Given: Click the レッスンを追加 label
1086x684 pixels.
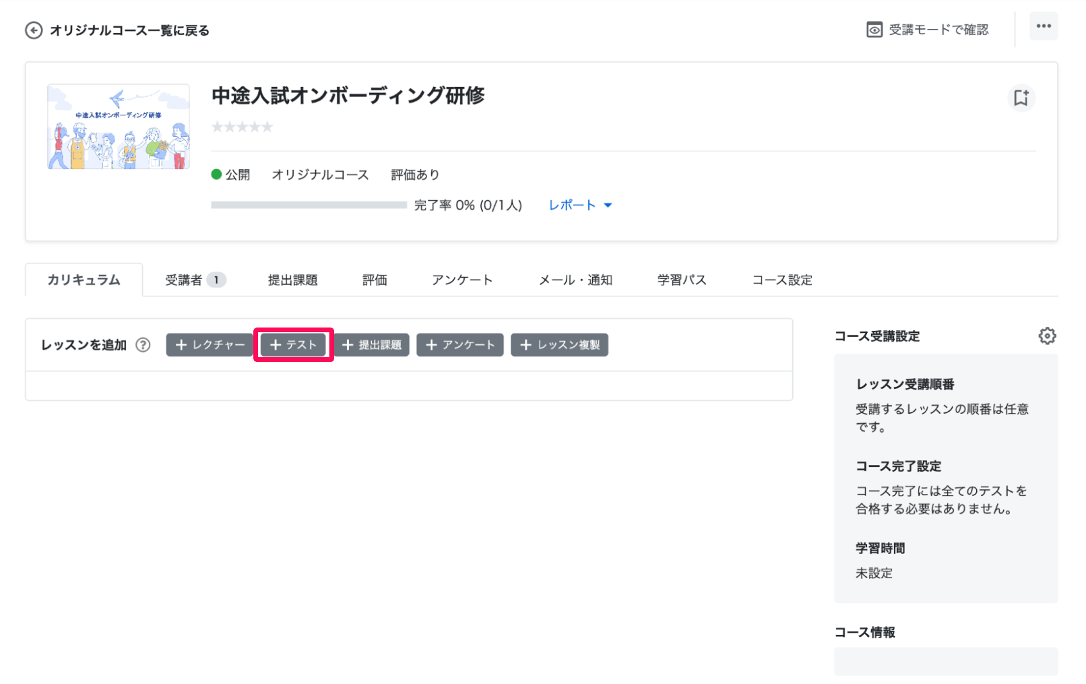Looking at the screenshot, I should pos(84,345).
